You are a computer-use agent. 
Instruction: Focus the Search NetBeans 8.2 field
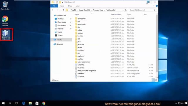pyautogui.click(x=142, y=10)
